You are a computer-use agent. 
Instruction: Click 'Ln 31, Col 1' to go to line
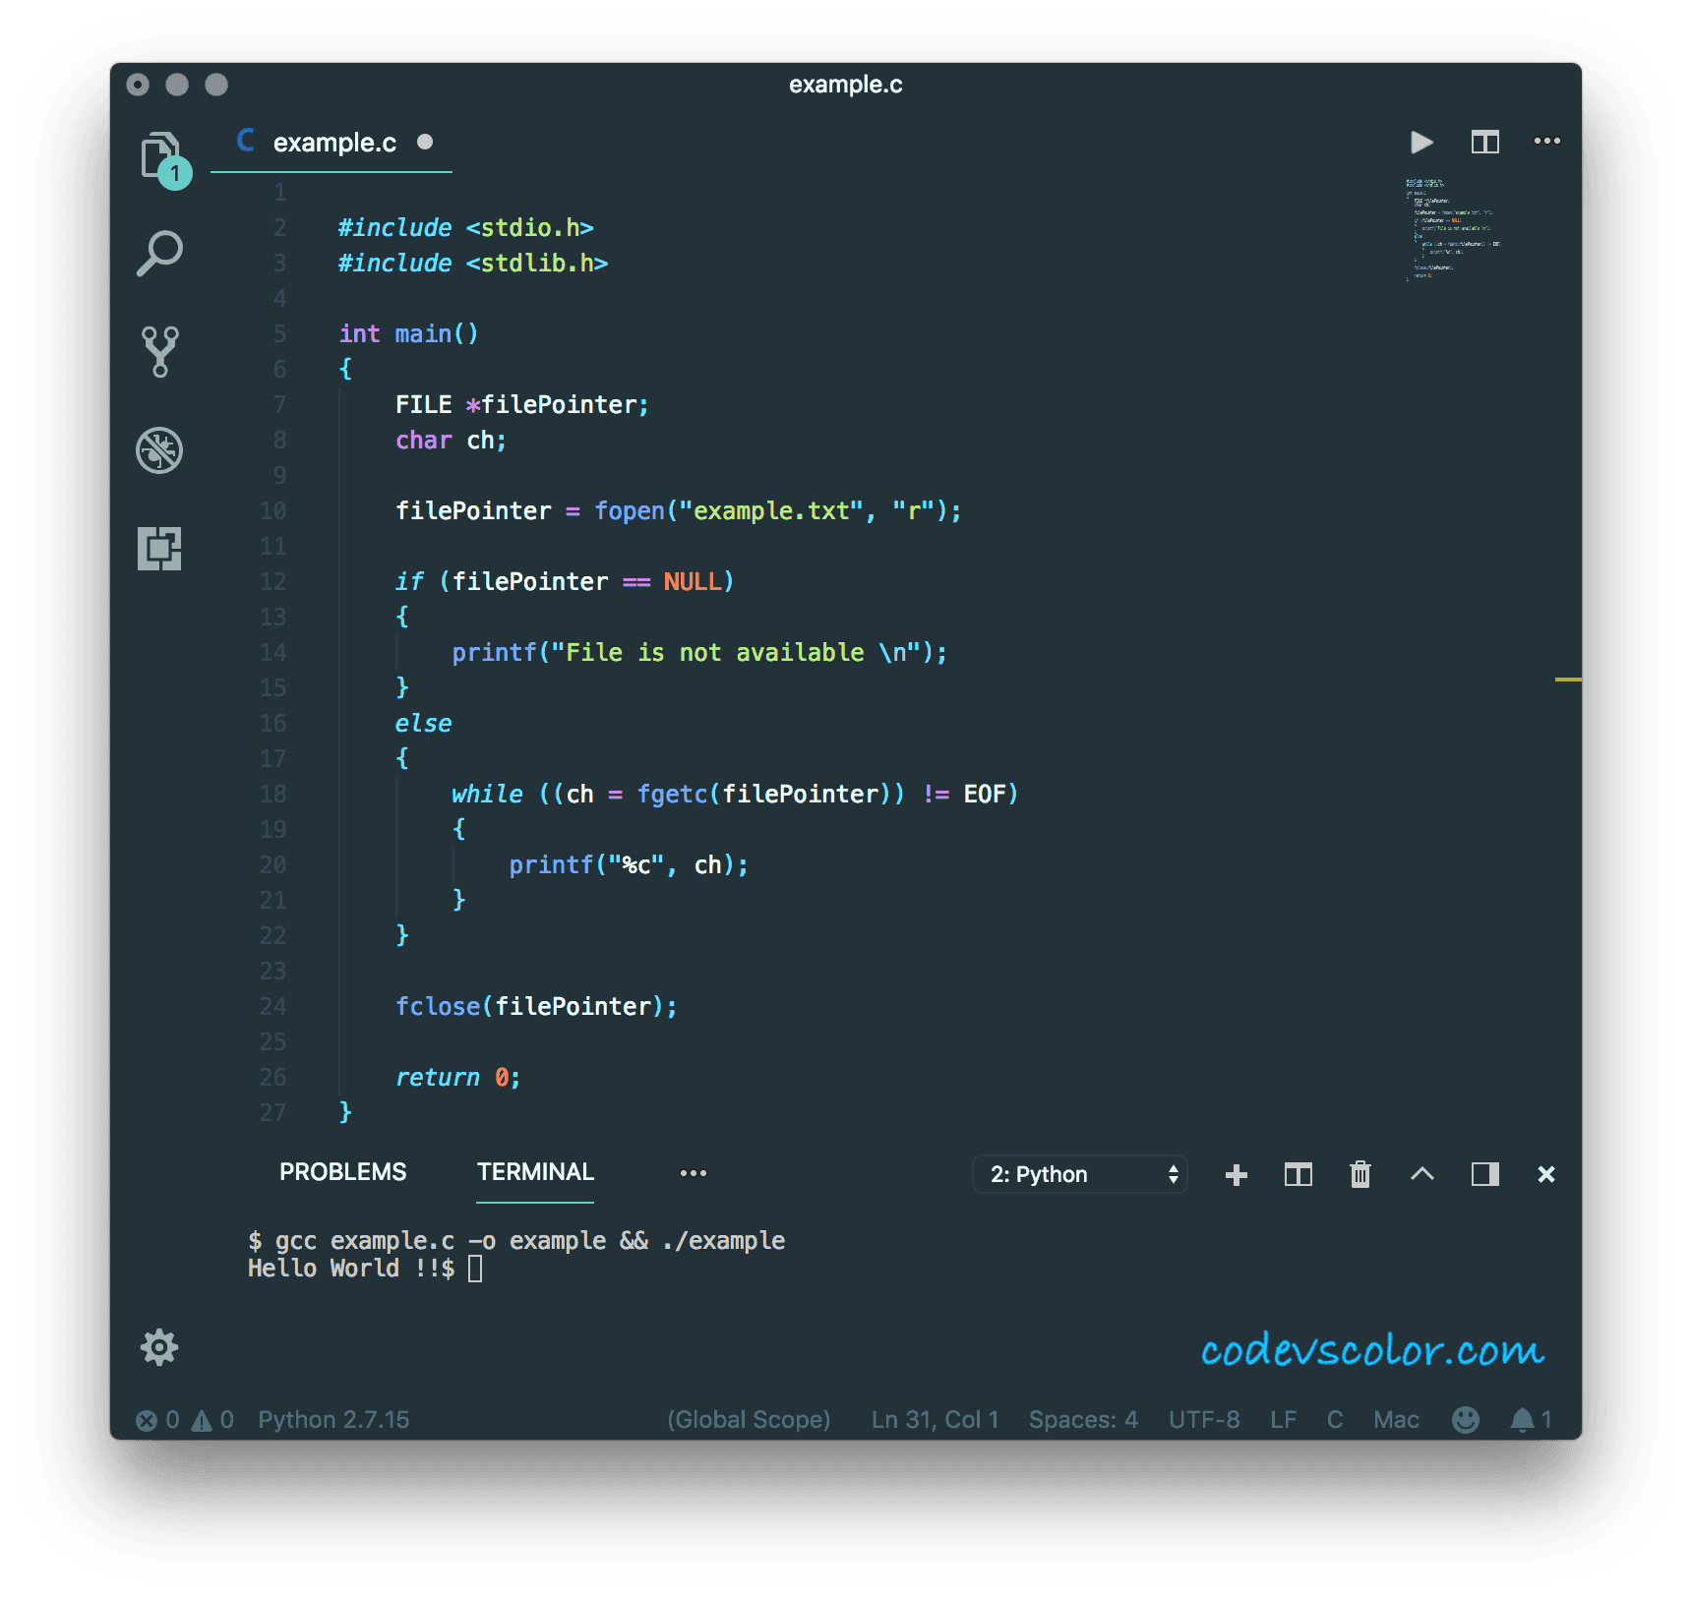click(x=933, y=1419)
